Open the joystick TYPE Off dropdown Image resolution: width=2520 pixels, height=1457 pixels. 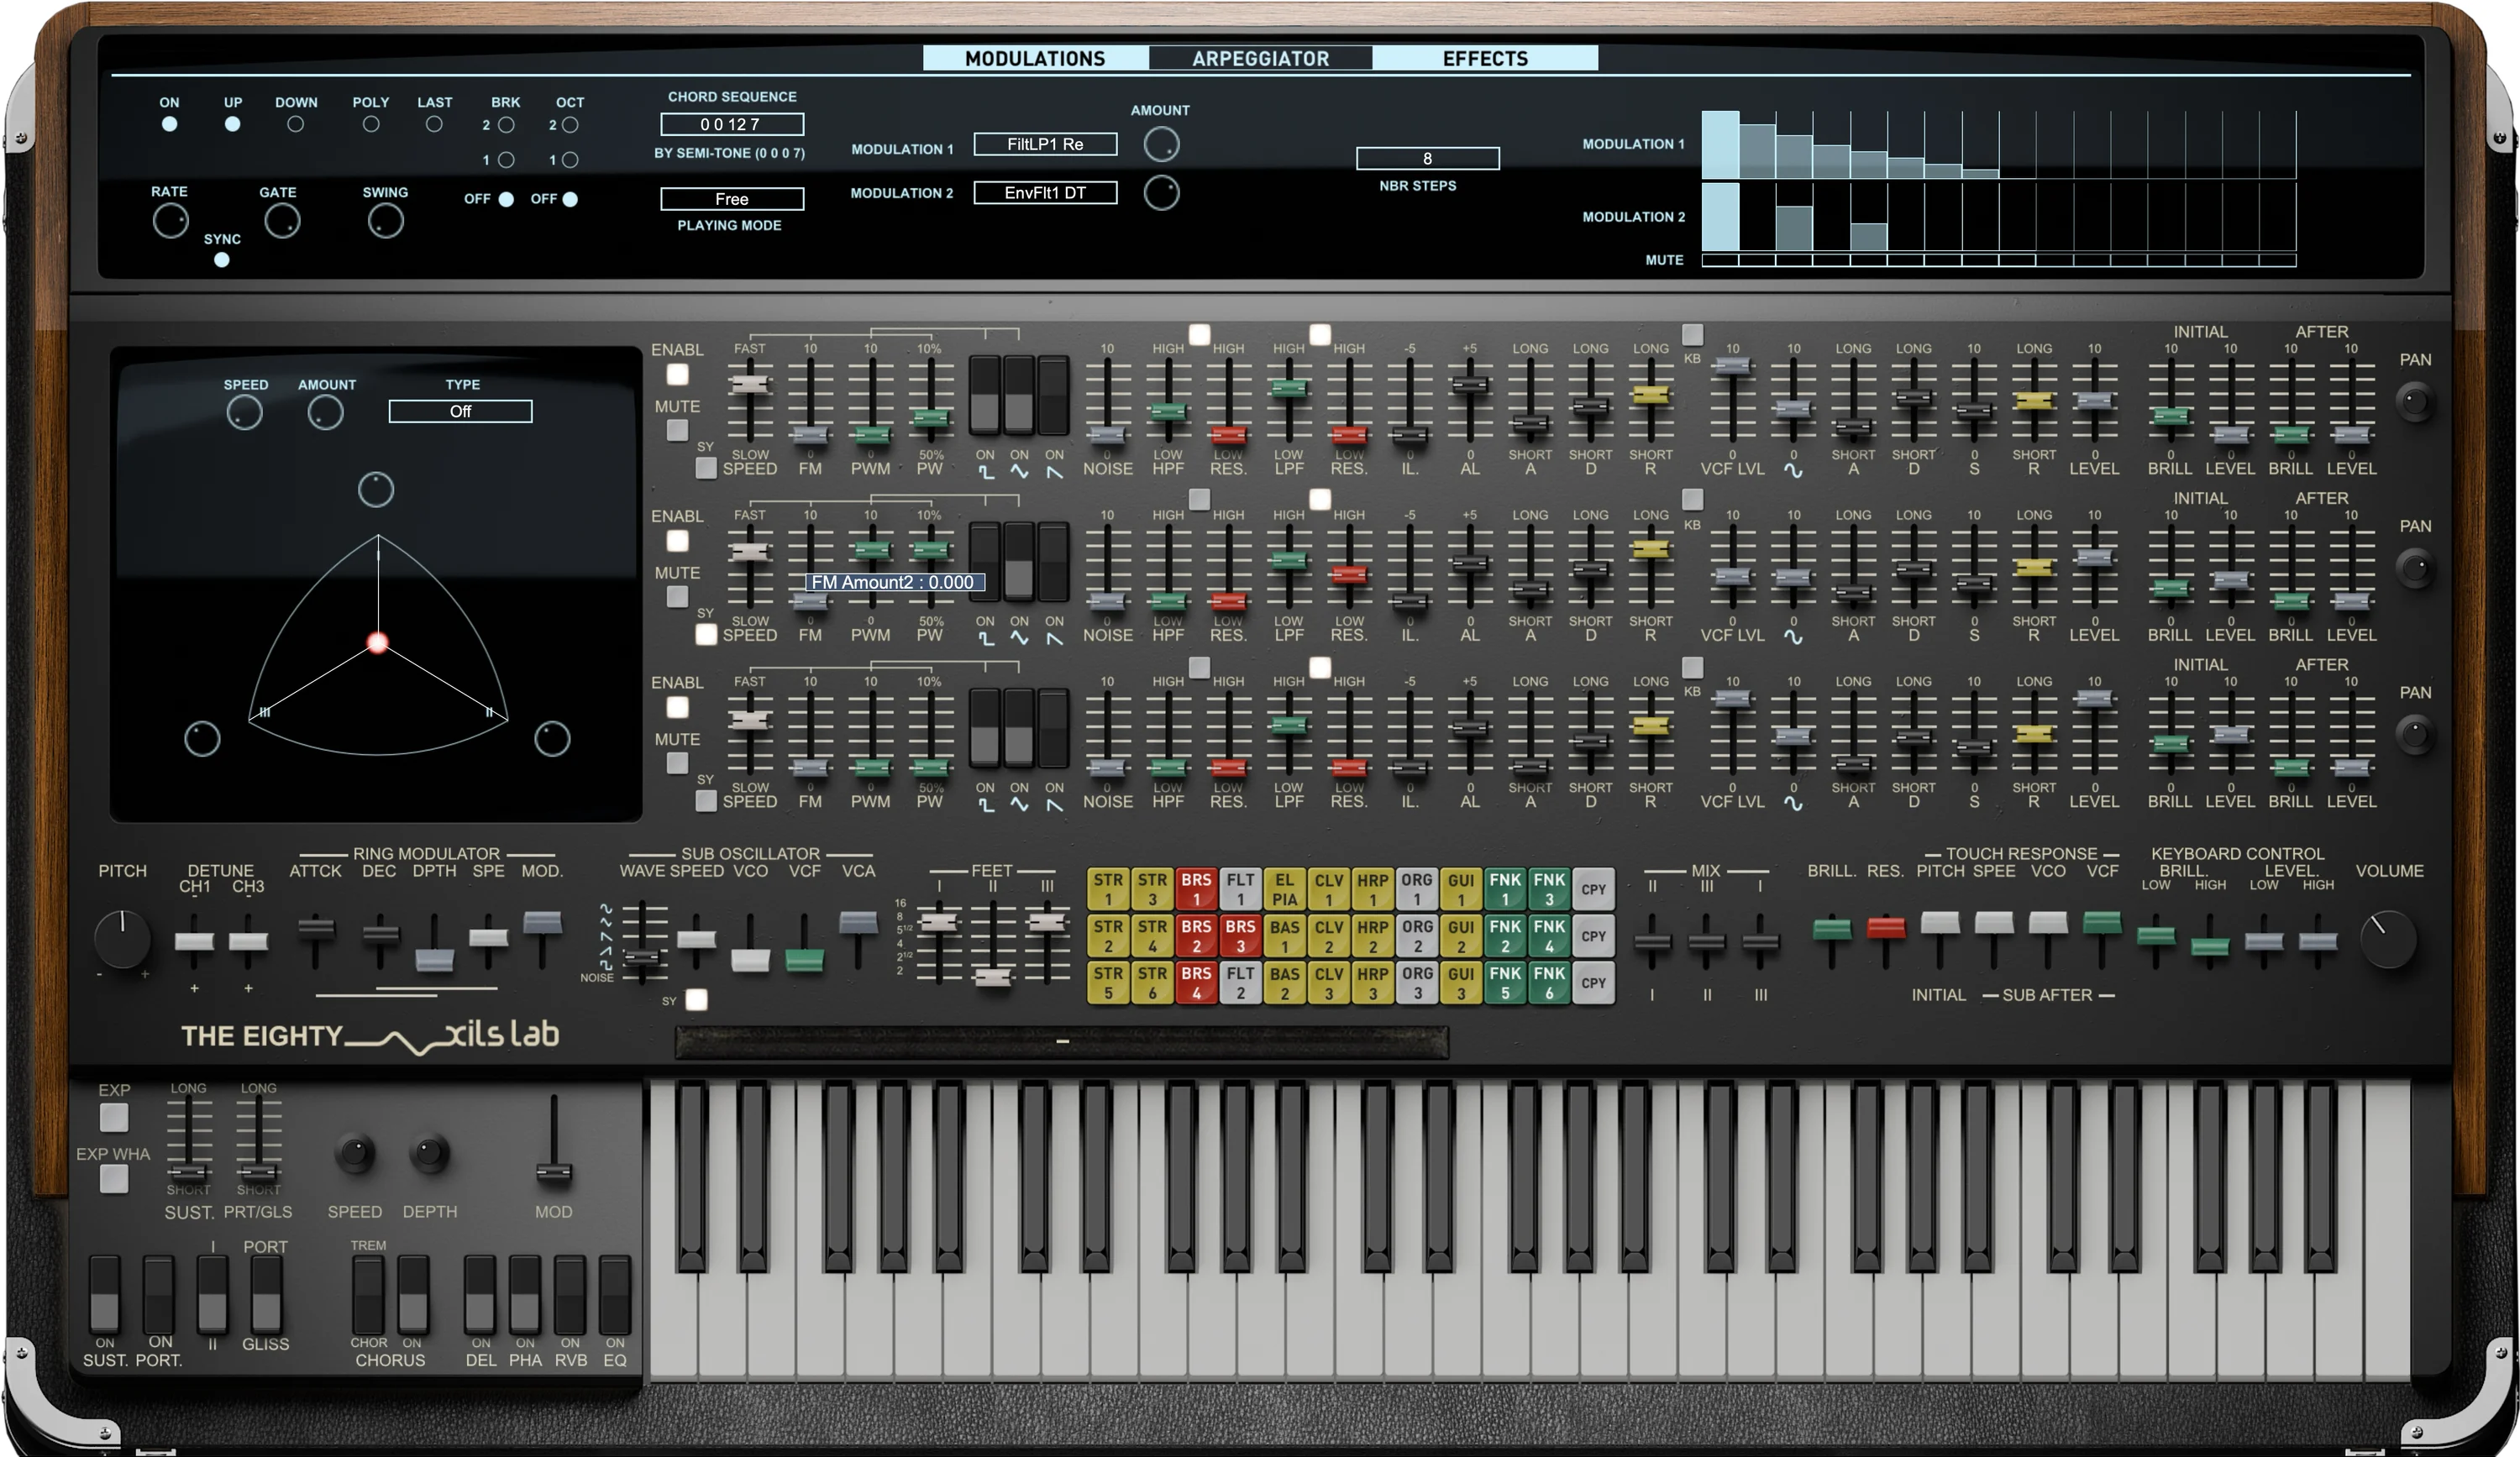pos(460,411)
